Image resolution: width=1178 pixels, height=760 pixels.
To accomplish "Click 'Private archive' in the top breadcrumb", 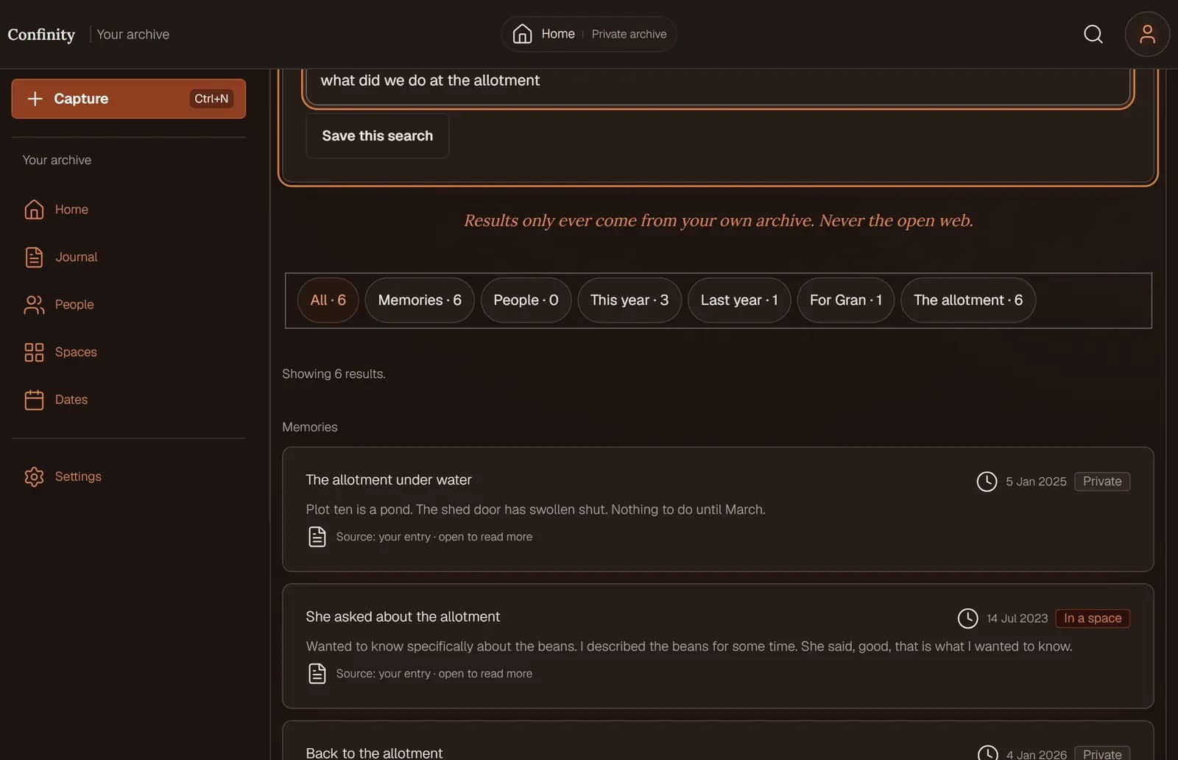I will pos(629,34).
